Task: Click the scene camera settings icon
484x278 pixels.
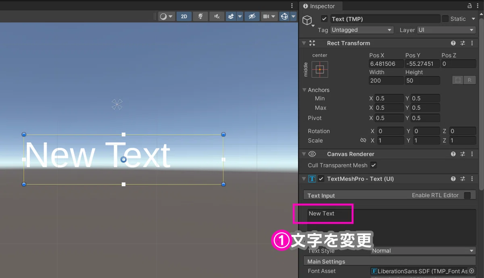Action: [x=266, y=16]
